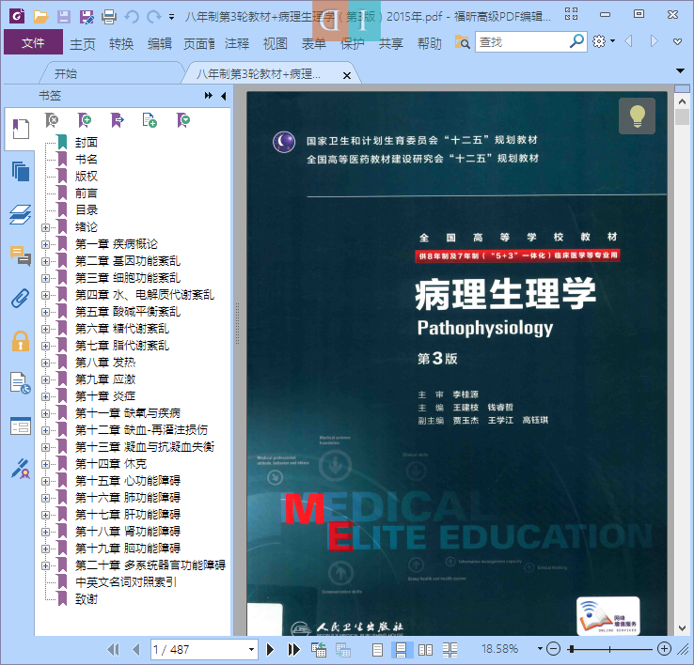Click the Save icon in quick access toolbar
Viewport: 694px width, 665px height.
point(64,17)
